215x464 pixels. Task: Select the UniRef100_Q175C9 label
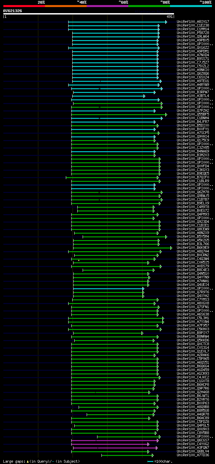click(x=193, y=140)
